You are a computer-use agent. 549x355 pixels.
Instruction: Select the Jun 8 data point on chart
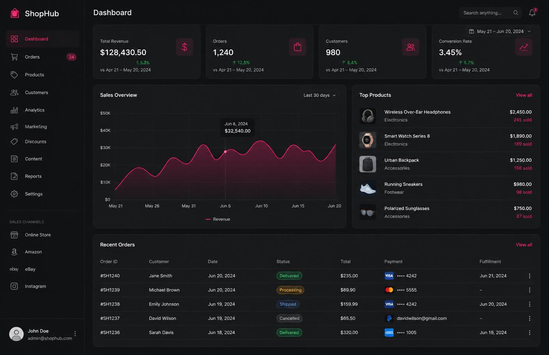pos(225,152)
